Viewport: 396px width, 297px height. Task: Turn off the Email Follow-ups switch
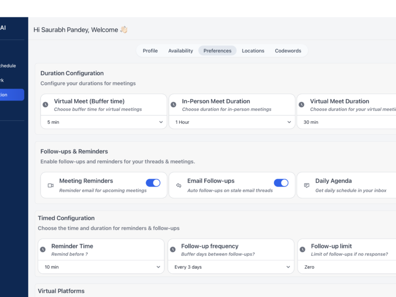pos(281,183)
